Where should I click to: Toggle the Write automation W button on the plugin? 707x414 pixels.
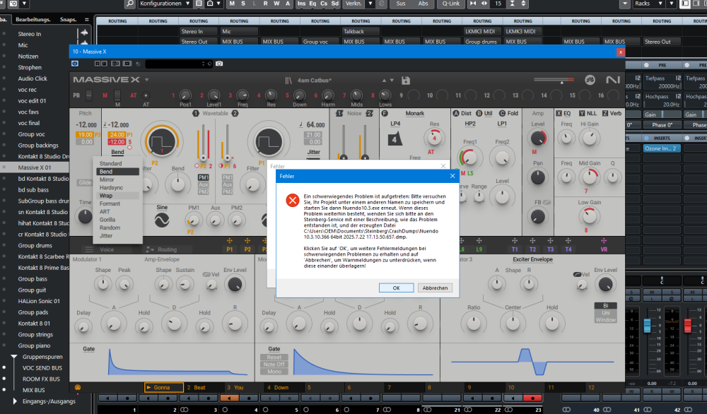point(104,64)
